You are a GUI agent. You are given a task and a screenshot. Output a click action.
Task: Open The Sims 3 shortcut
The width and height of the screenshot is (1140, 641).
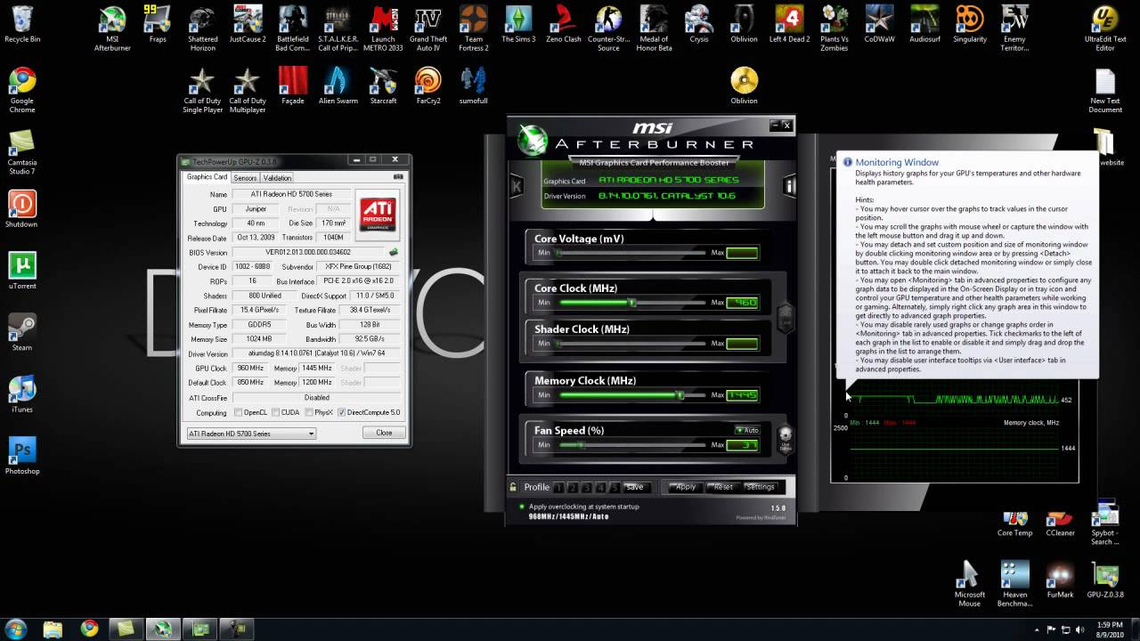[x=518, y=25]
